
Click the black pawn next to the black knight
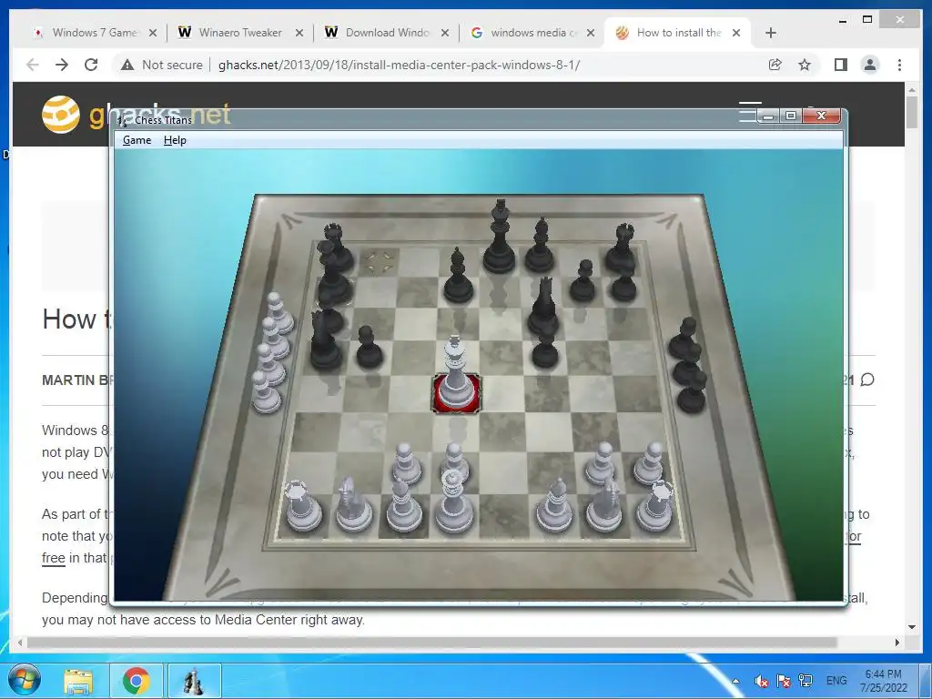pyautogui.click(x=370, y=346)
